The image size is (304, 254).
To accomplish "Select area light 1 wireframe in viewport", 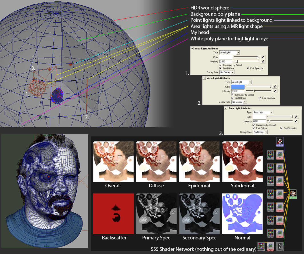I will coord(37,88).
